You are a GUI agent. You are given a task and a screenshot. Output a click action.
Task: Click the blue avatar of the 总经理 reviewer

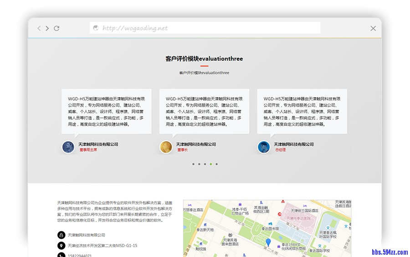point(264,147)
